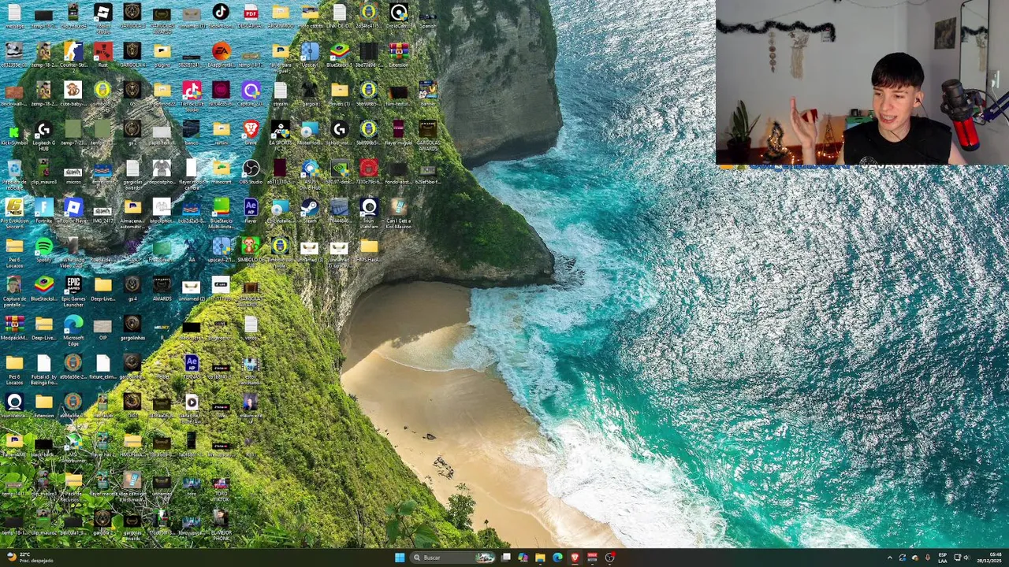
Task: Click the microphone icon in system tray
Action: coord(928,558)
